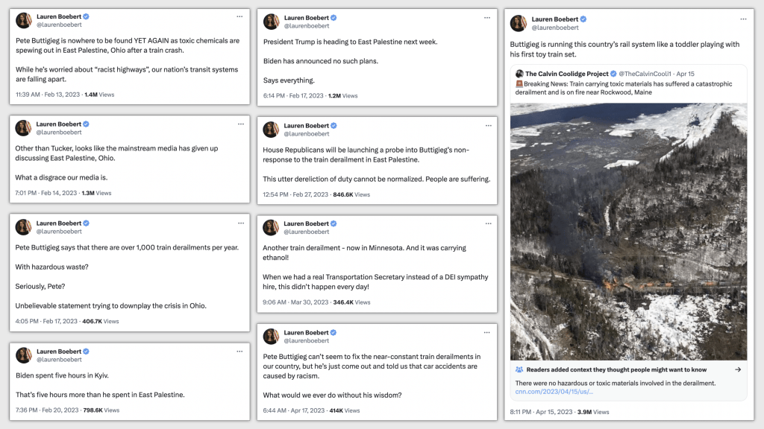Click the verified badge on the "YET AGAIN" tweet
Viewport: 764px width, 429px height.
click(x=87, y=16)
